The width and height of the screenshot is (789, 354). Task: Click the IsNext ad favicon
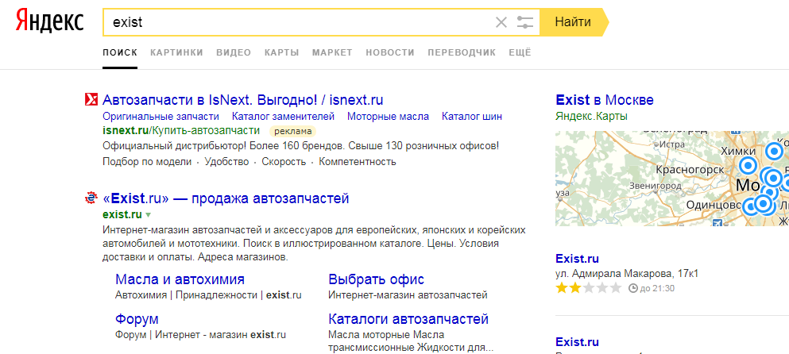[x=91, y=100]
